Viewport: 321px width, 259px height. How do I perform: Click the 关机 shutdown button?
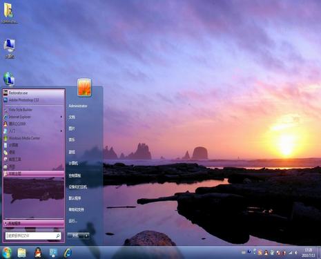[76, 236]
